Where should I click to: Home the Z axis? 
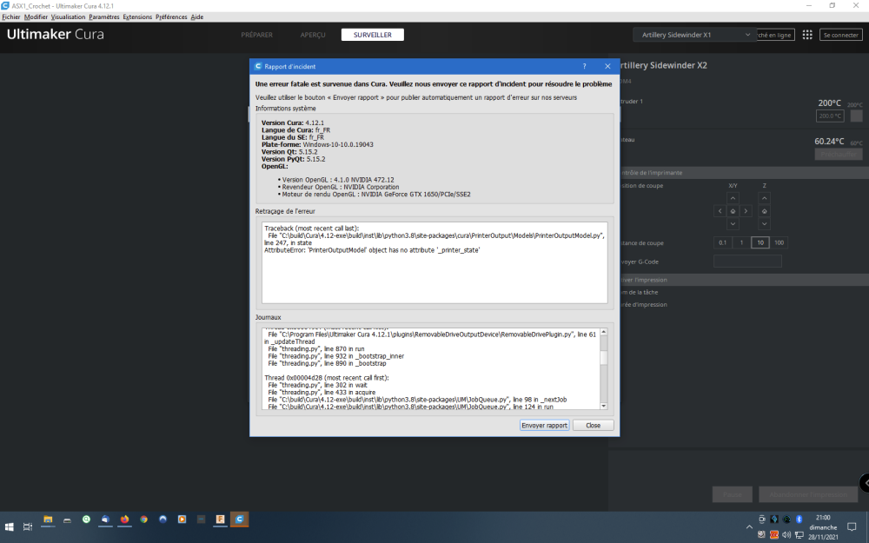point(764,211)
